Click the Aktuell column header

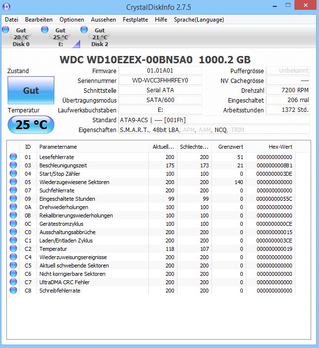point(163,147)
